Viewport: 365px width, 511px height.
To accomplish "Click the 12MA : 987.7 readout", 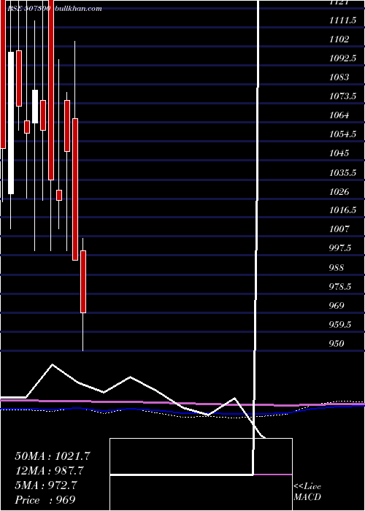I will click(49, 471).
